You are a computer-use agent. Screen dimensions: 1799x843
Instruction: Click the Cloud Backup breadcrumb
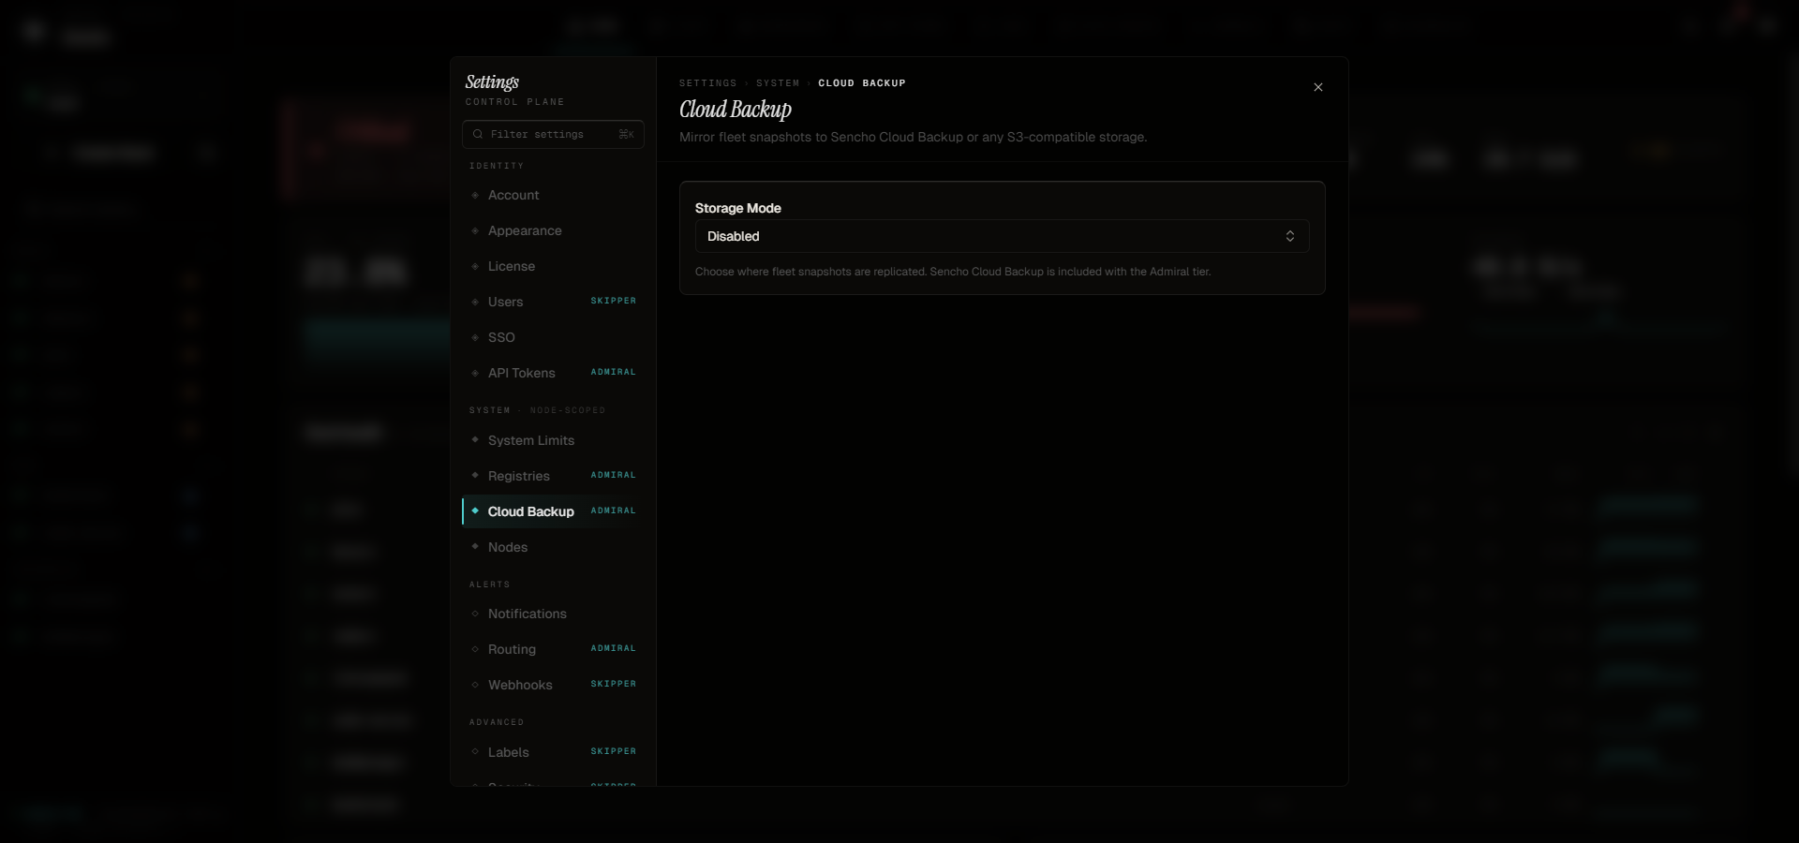click(862, 83)
